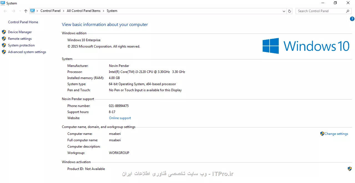Select System breadcrumb in address bar

click(112, 11)
